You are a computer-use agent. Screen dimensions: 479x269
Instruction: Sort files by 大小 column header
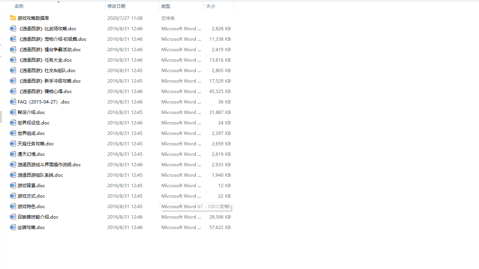point(211,6)
